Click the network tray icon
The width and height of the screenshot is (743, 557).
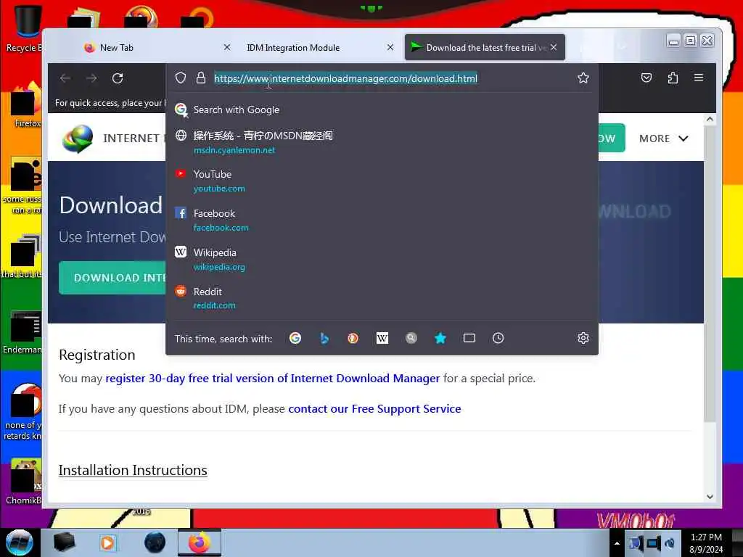pyautogui.click(x=653, y=543)
